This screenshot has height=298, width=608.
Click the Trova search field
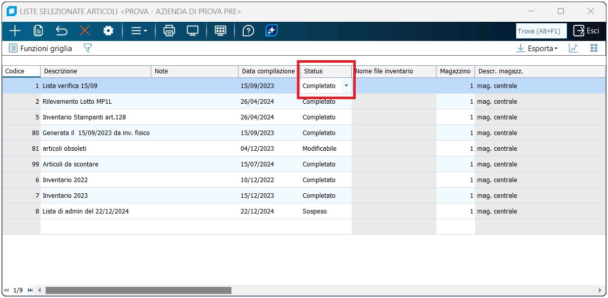(x=541, y=31)
